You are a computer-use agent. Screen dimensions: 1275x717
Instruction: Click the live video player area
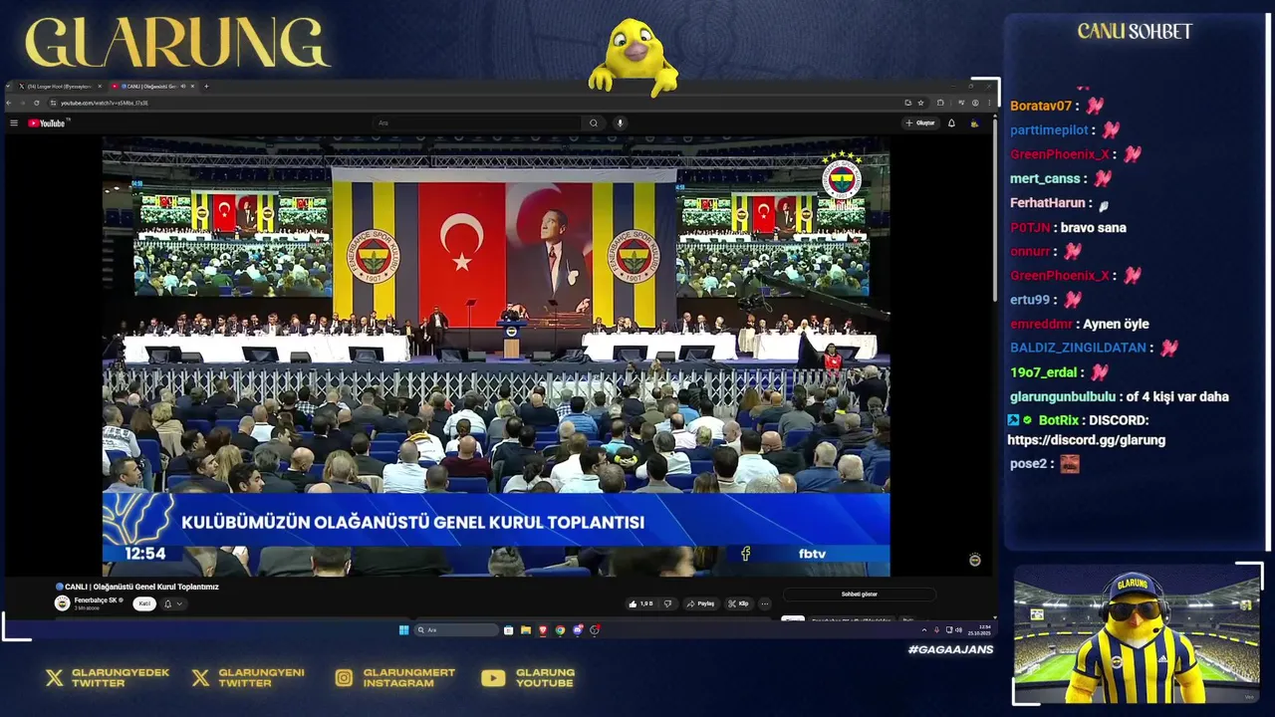(x=496, y=356)
